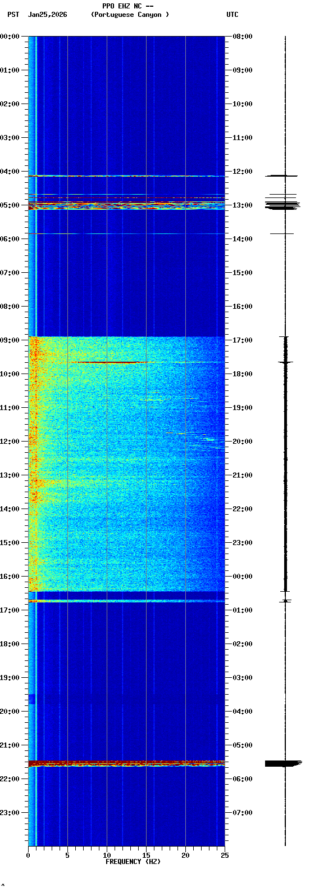Select the '5' frequency tick label
The image size is (310, 891).
67,856
